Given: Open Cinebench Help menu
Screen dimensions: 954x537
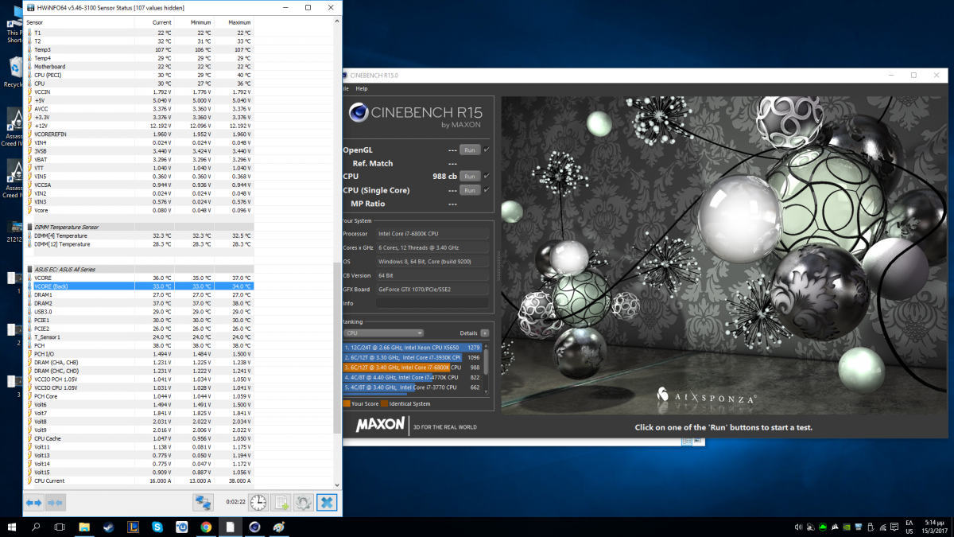Looking at the screenshot, I should pyautogui.click(x=362, y=88).
